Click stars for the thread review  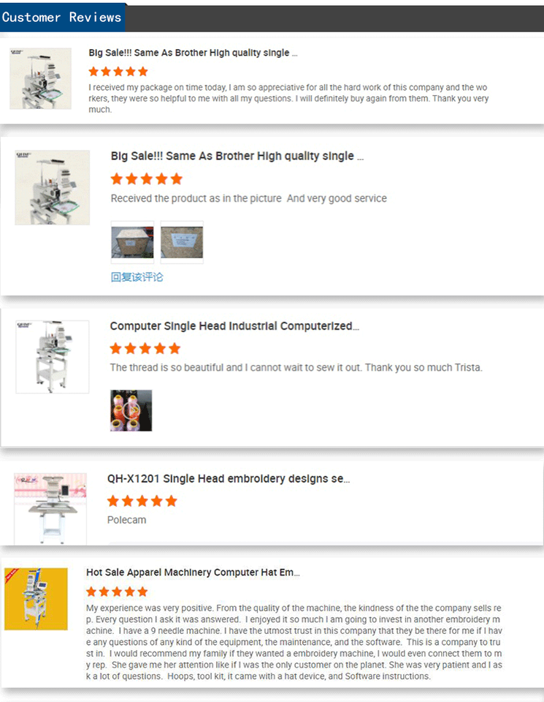click(x=145, y=348)
